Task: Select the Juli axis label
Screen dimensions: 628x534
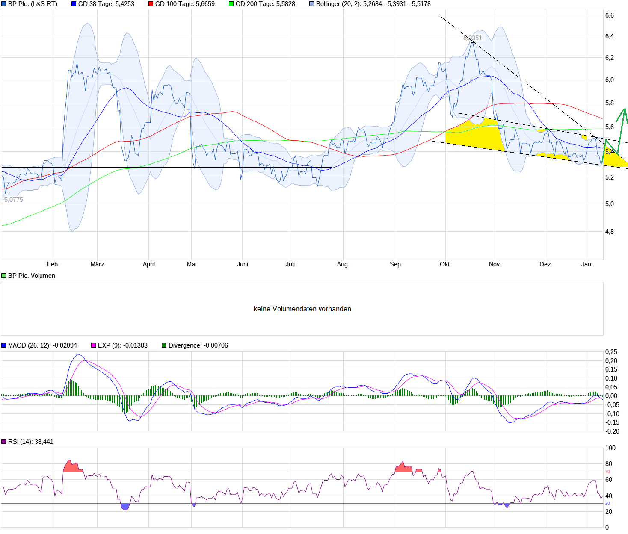Action: (290, 264)
